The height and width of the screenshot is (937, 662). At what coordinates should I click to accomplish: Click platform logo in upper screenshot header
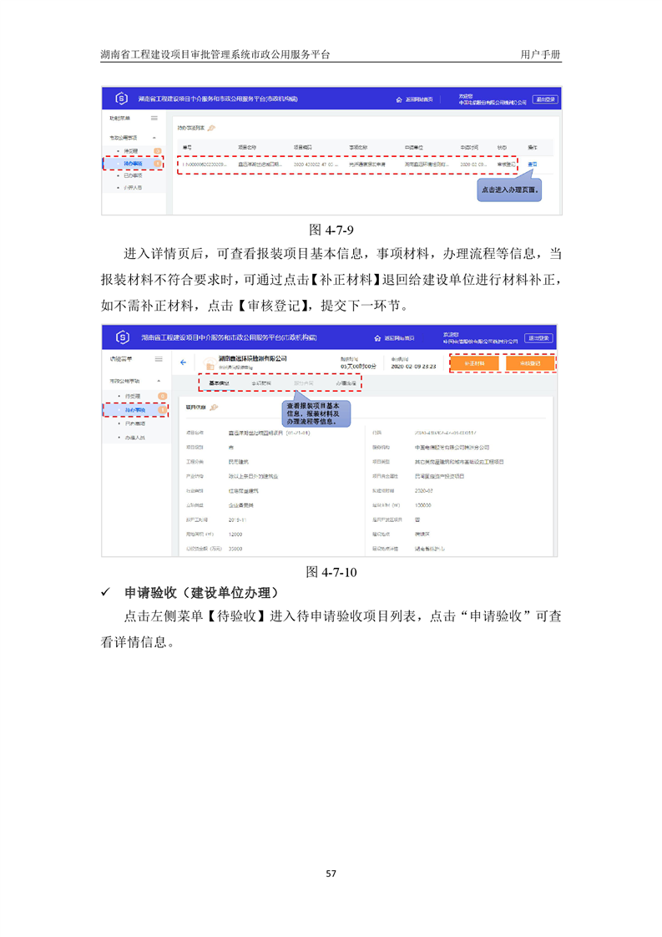coord(121,98)
